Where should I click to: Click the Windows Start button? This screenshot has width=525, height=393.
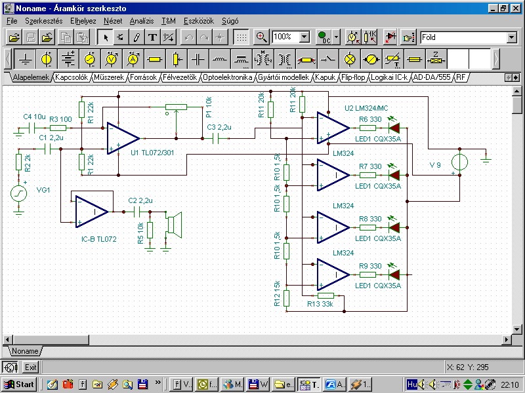point(19,384)
